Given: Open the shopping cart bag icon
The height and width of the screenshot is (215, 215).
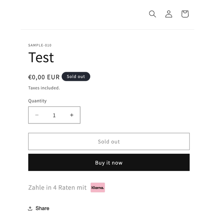Looking at the screenshot, I should [x=185, y=14].
